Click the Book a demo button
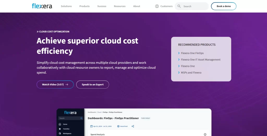 point(223,6)
